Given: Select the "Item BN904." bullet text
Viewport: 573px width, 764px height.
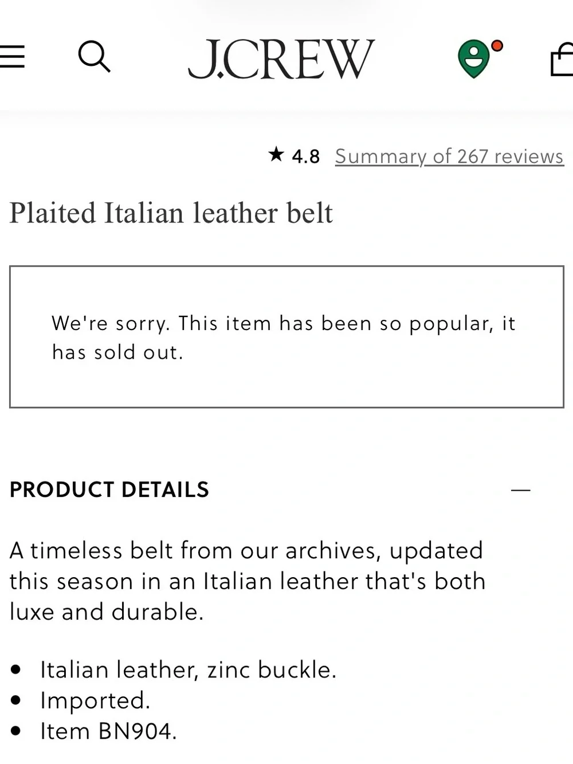Looking at the screenshot, I should click(108, 731).
